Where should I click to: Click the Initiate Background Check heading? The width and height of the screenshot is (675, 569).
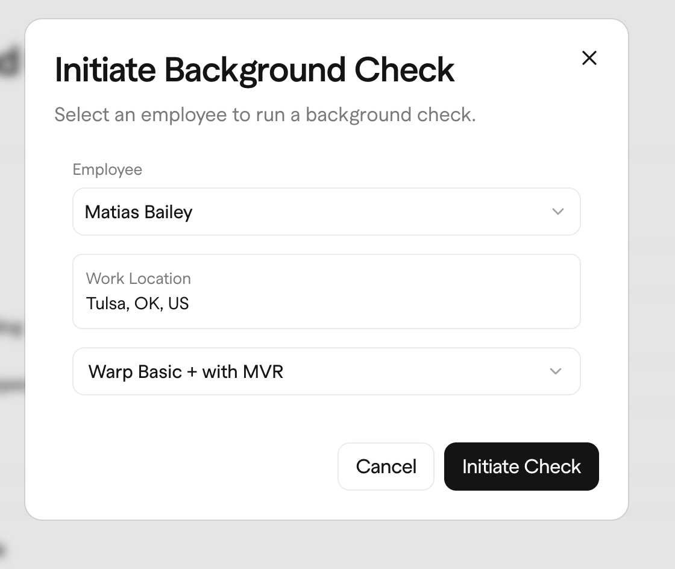point(254,70)
